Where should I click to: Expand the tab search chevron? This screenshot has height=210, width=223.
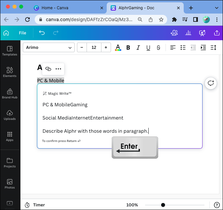click(x=217, y=8)
